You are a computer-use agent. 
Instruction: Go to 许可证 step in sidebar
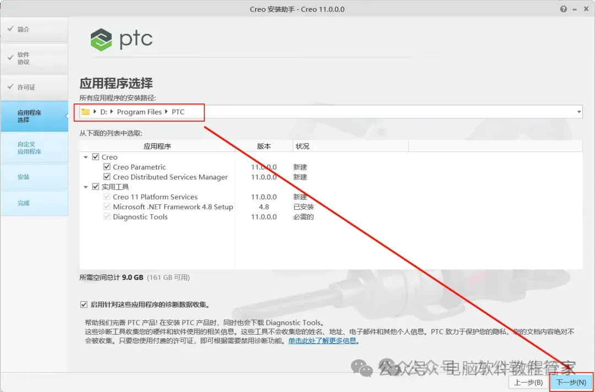(x=35, y=87)
